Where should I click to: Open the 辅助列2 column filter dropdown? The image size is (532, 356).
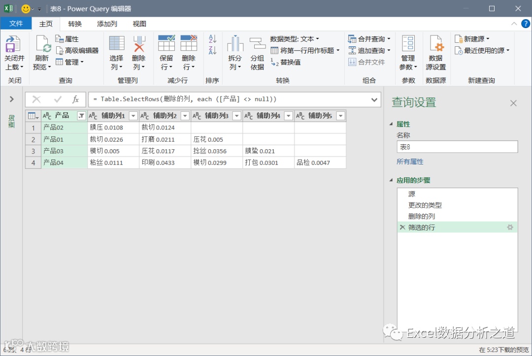coord(185,116)
